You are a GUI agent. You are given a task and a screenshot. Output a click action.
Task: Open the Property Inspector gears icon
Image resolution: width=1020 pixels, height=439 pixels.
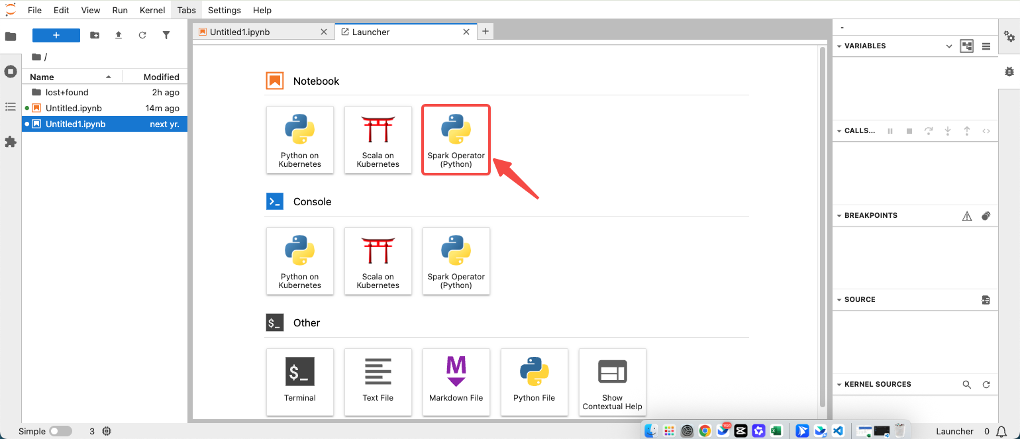1009,36
